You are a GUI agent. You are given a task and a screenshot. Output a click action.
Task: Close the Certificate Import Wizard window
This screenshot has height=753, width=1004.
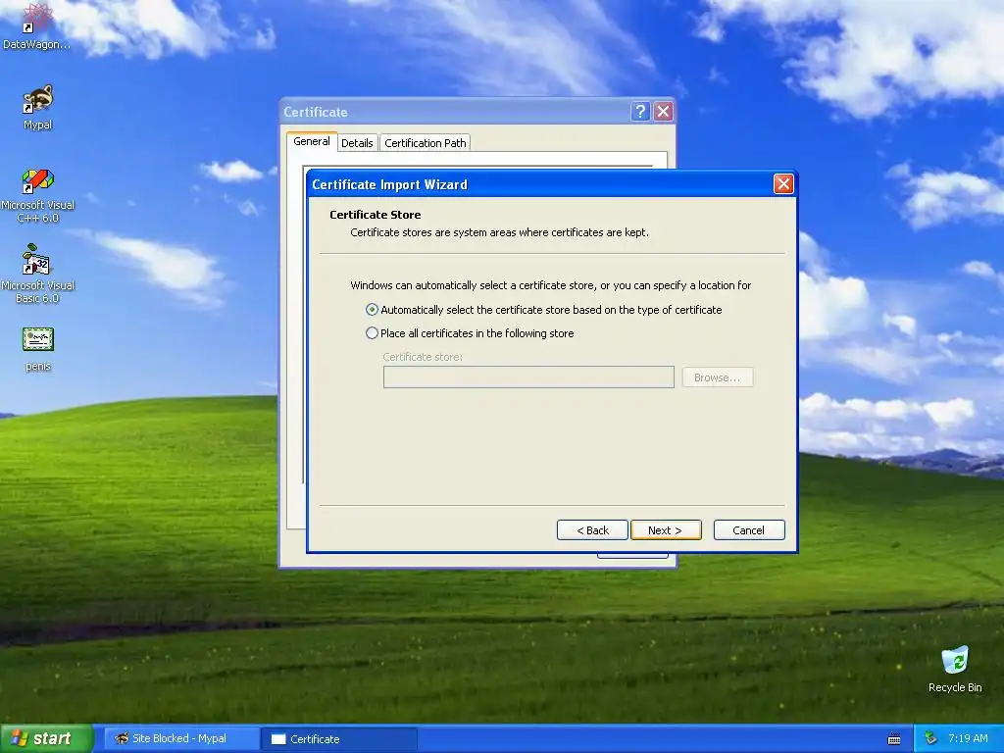(783, 184)
